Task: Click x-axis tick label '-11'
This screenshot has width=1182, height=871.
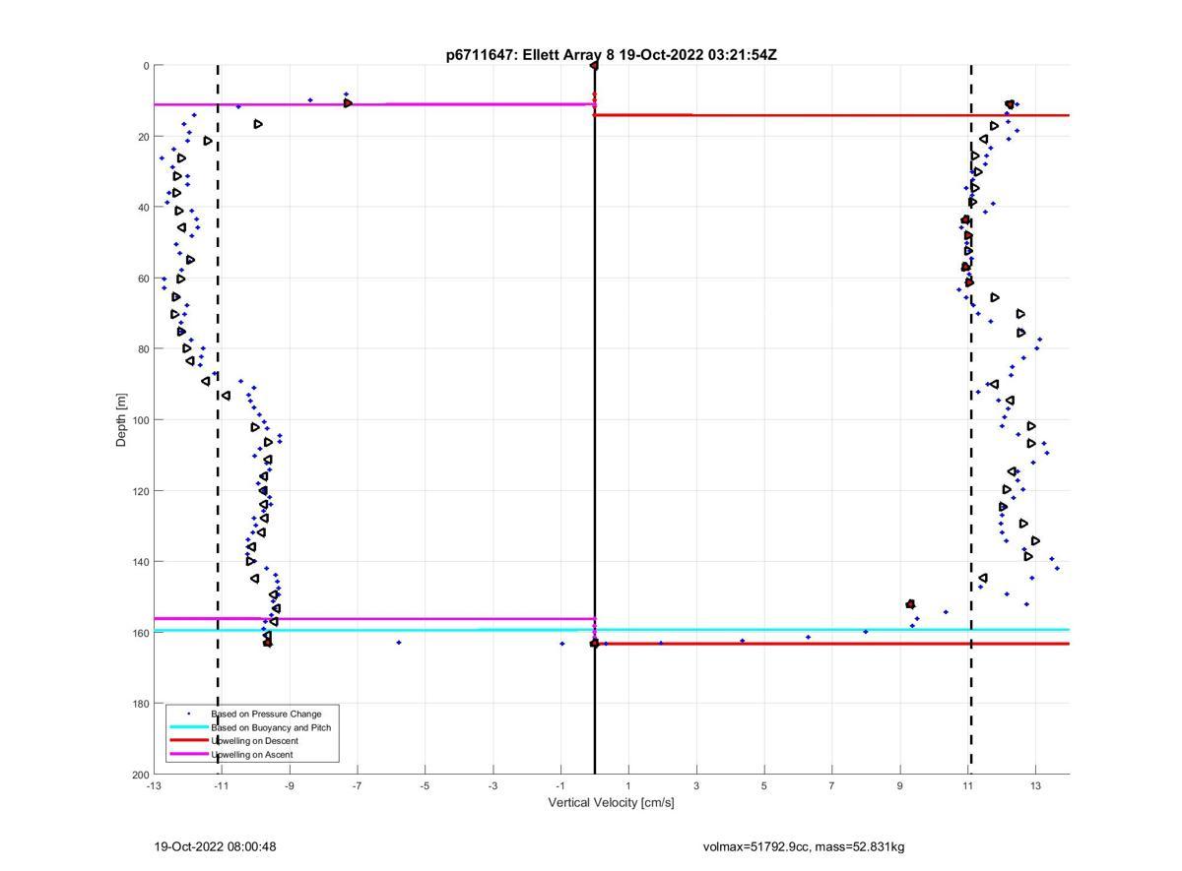Action: tap(222, 786)
